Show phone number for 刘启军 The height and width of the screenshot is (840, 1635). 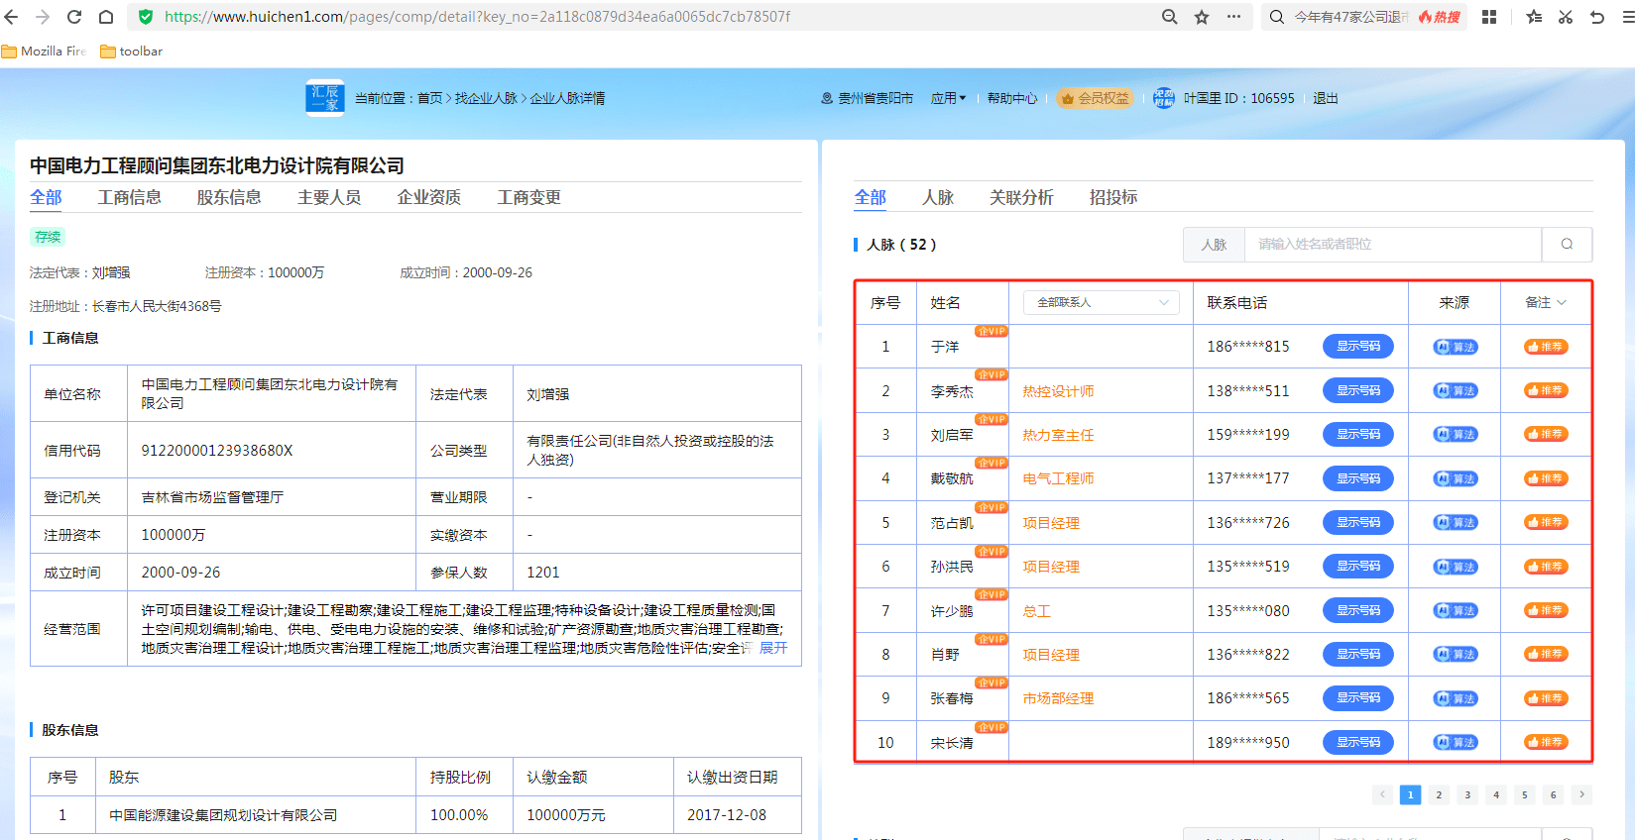(x=1357, y=435)
